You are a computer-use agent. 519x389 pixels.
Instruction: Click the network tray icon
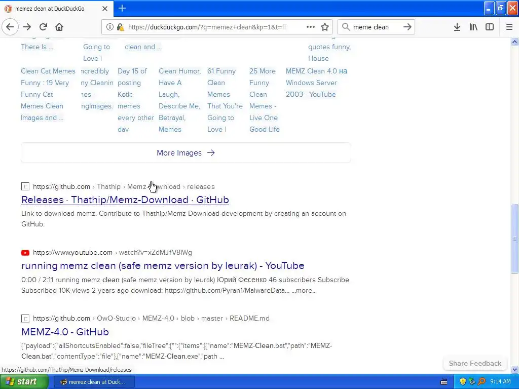[472, 382]
